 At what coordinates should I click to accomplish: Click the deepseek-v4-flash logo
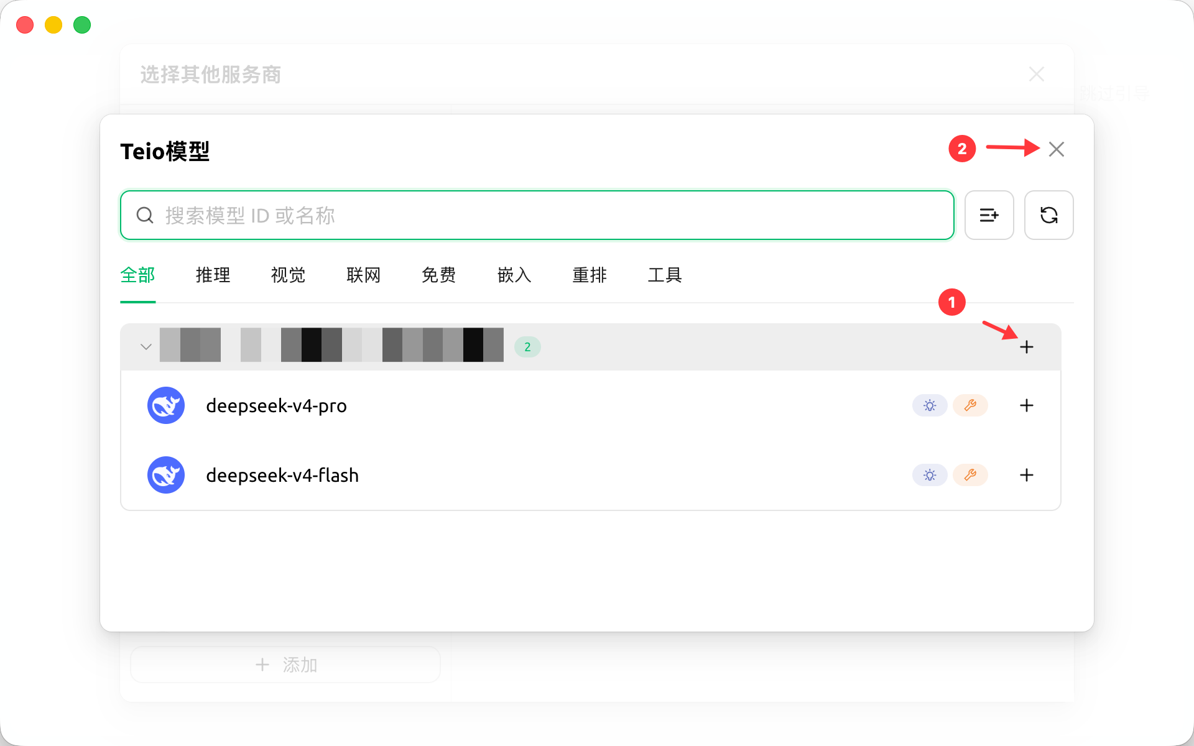point(166,475)
